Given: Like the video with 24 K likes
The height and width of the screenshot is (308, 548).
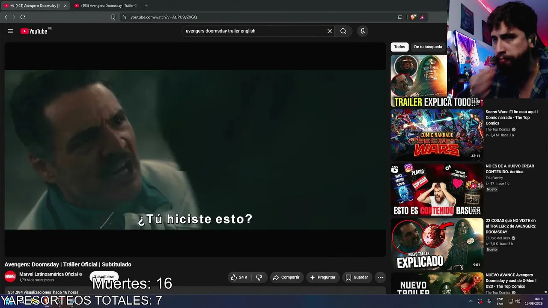Looking at the screenshot, I should point(239,277).
